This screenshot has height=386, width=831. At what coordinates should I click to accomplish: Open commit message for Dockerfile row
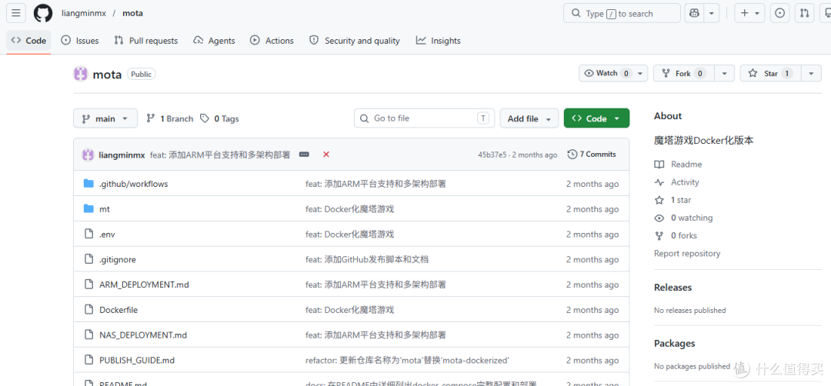(x=350, y=311)
